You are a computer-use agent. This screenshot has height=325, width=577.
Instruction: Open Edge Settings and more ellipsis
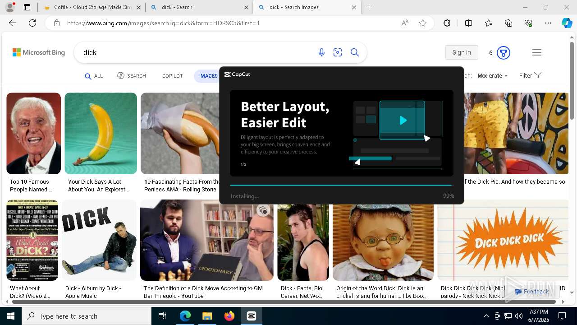click(x=548, y=23)
